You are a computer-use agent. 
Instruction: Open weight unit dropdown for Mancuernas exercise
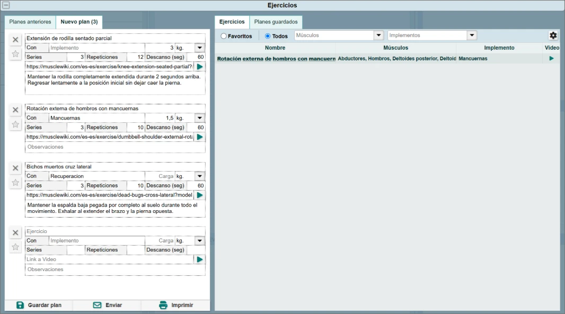click(200, 118)
